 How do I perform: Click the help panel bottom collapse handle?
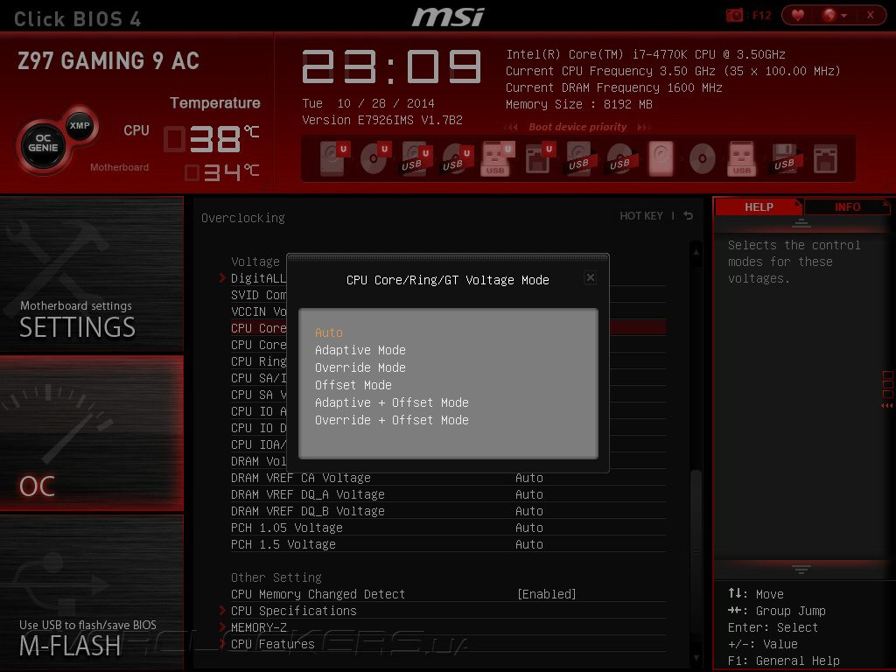click(801, 569)
